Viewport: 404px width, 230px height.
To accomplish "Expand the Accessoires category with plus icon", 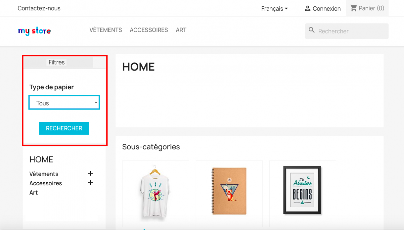I will [90, 183].
